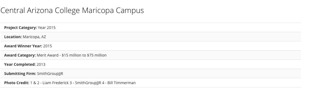Select the Location label
The width and height of the screenshot is (319, 102).
click(13, 37)
